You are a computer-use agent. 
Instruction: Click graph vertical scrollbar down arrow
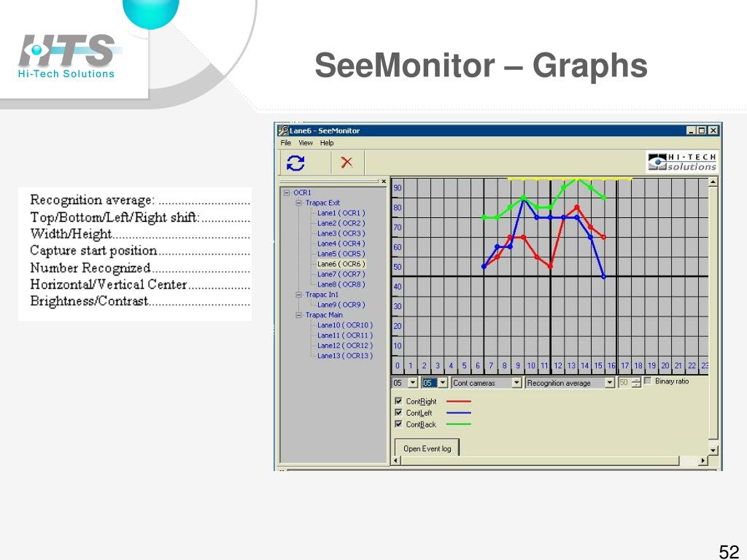point(713,450)
